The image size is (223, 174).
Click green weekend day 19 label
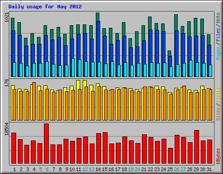pyautogui.click(x=131, y=169)
